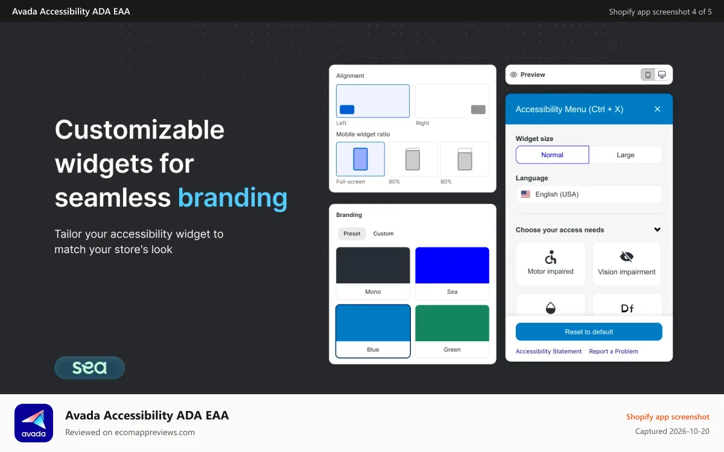Select Motor impaired wheelchair icon
This screenshot has width=724, height=452.
[550, 257]
